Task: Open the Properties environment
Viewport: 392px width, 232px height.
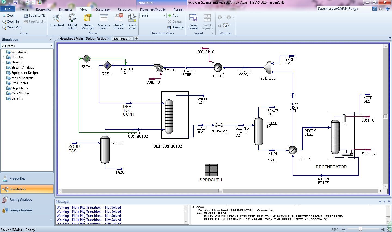Action: point(27,179)
